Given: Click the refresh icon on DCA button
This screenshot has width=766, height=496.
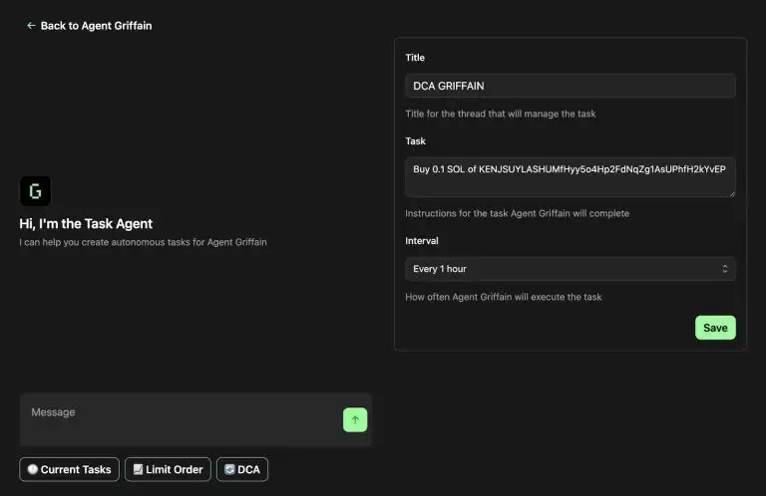Looking at the screenshot, I should (229, 469).
